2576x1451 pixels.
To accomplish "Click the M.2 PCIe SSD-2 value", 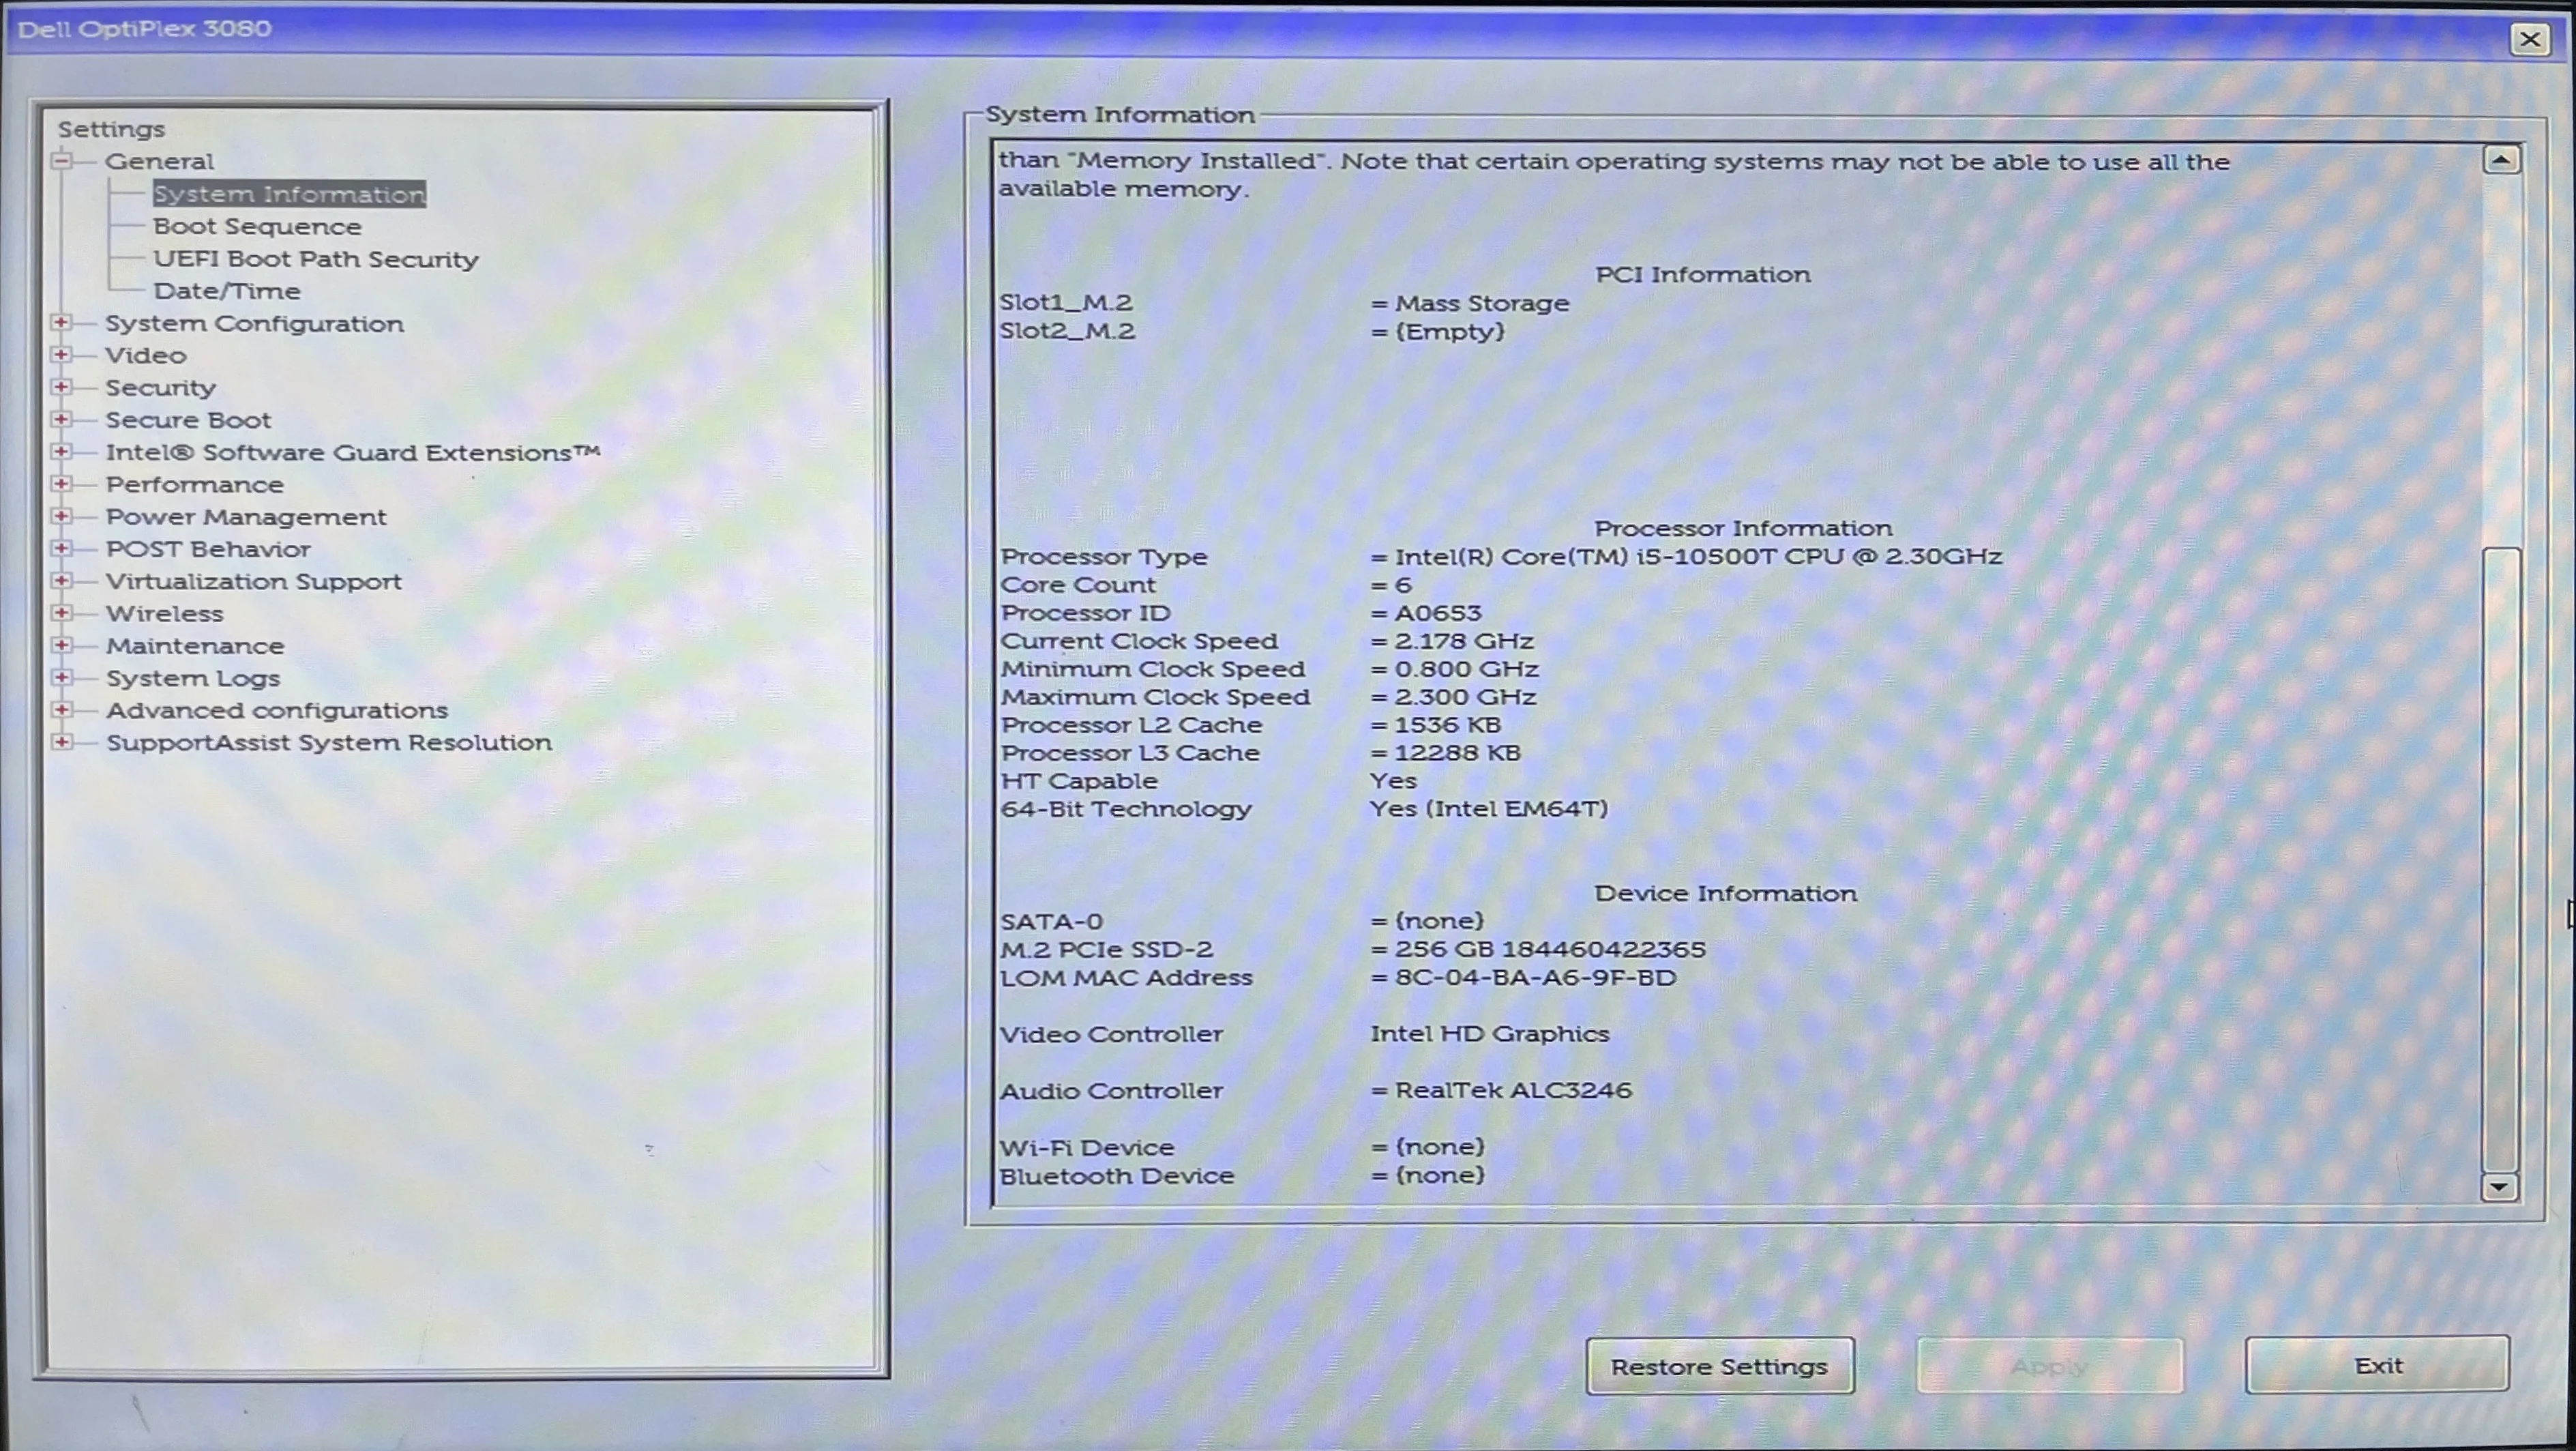I will coord(1550,949).
